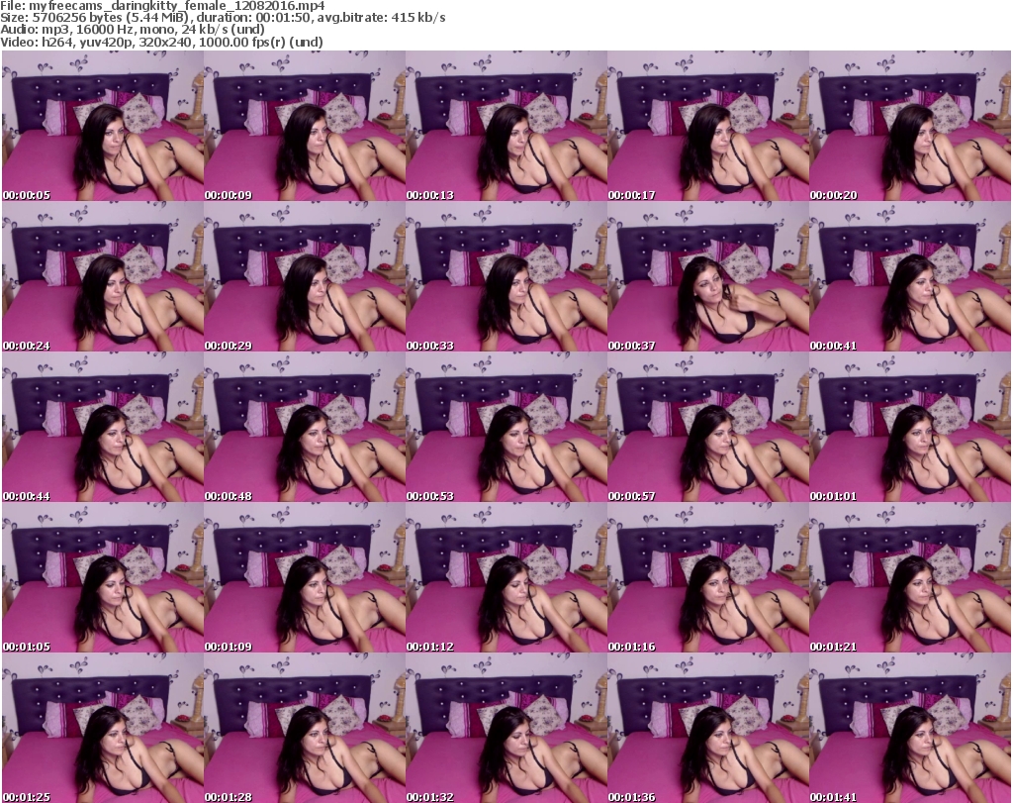Select the thumbnail frame at 00:01:12
This screenshot has width=1013, height=803.
coord(506,577)
